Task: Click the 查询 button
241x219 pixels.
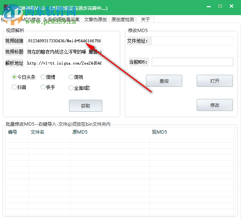Action: (x=164, y=81)
